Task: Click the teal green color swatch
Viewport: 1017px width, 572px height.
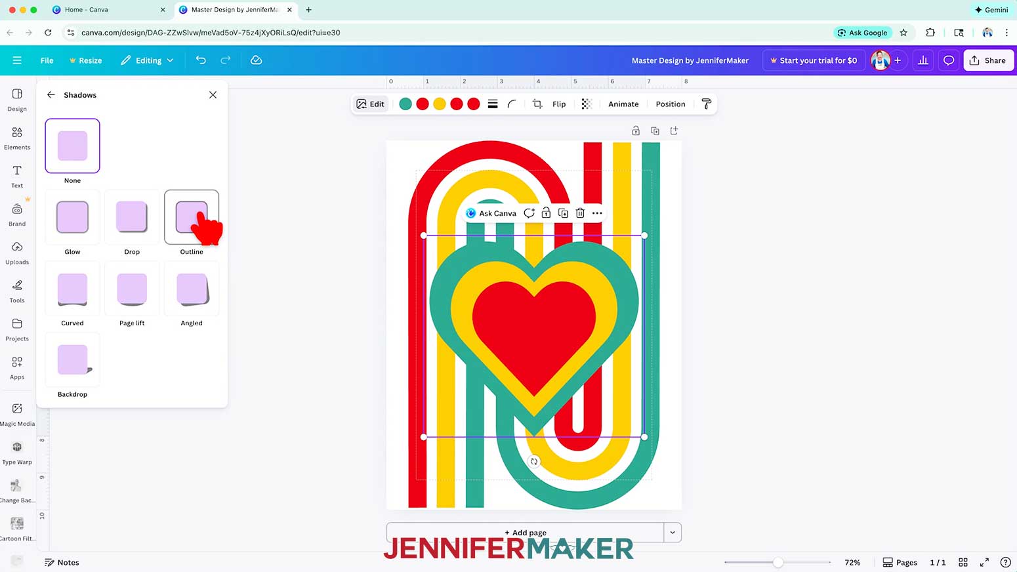Action: coord(405,104)
